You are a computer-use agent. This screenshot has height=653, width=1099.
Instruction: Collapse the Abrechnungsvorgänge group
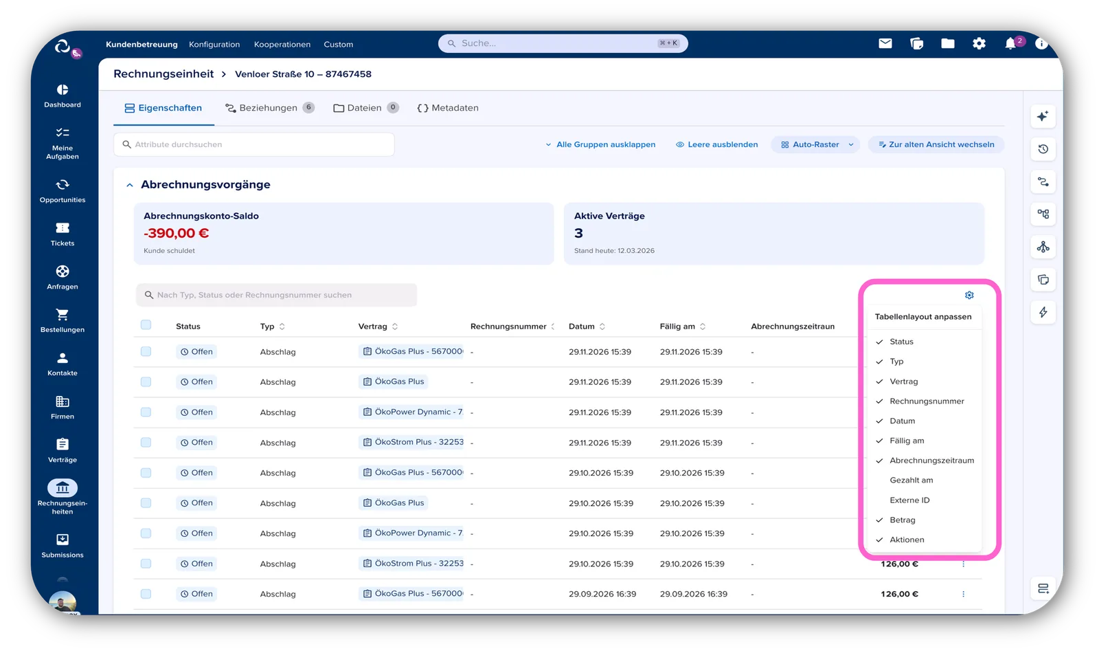pyautogui.click(x=129, y=185)
